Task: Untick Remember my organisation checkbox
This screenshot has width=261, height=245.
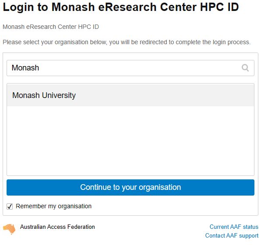Action: tap(10, 206)
